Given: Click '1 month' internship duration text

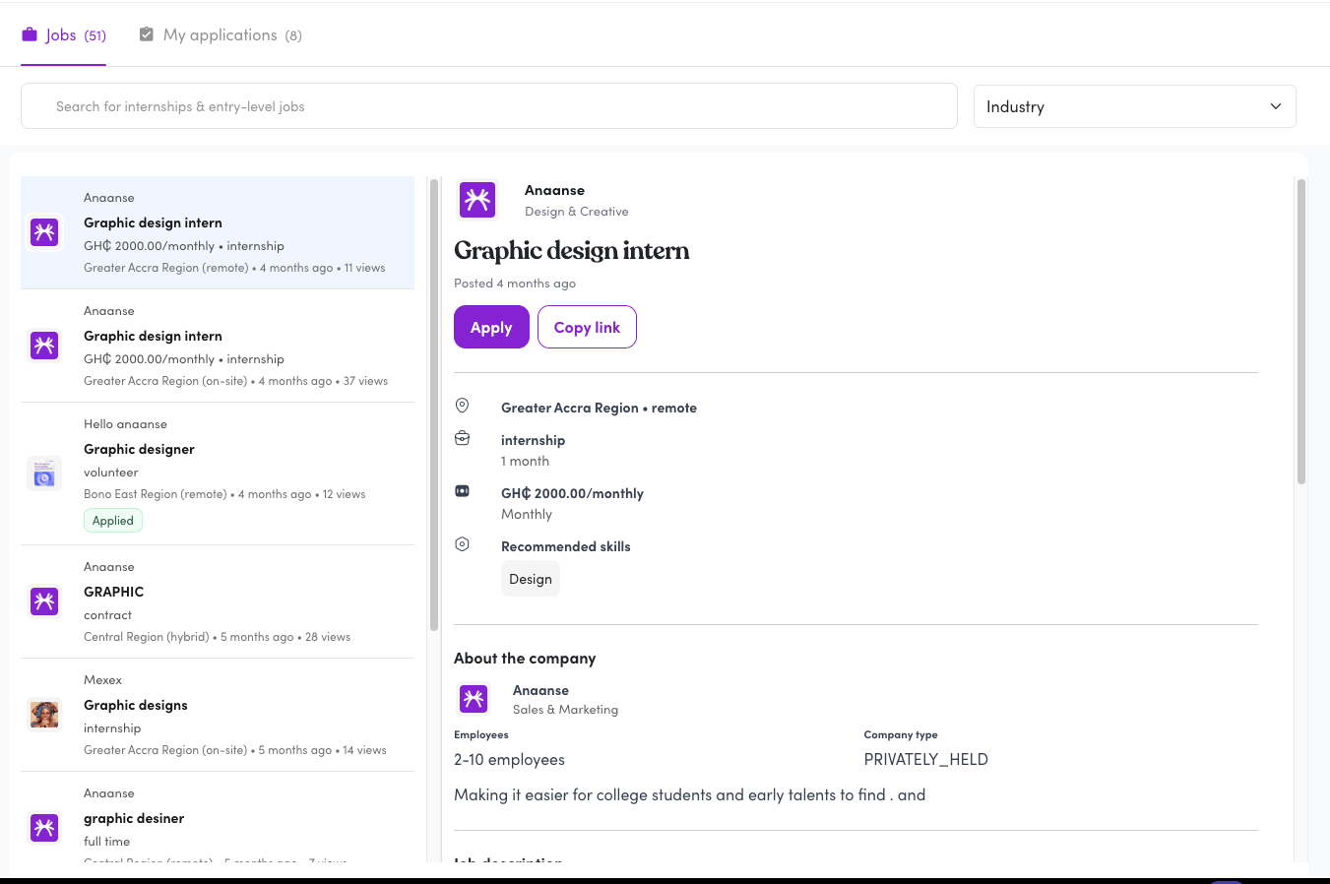Looking at the screenshot, I should coord(525,461).
